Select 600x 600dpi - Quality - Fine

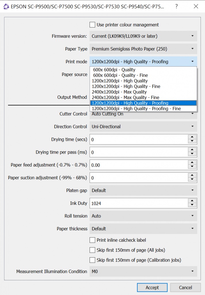coord(143,75)
